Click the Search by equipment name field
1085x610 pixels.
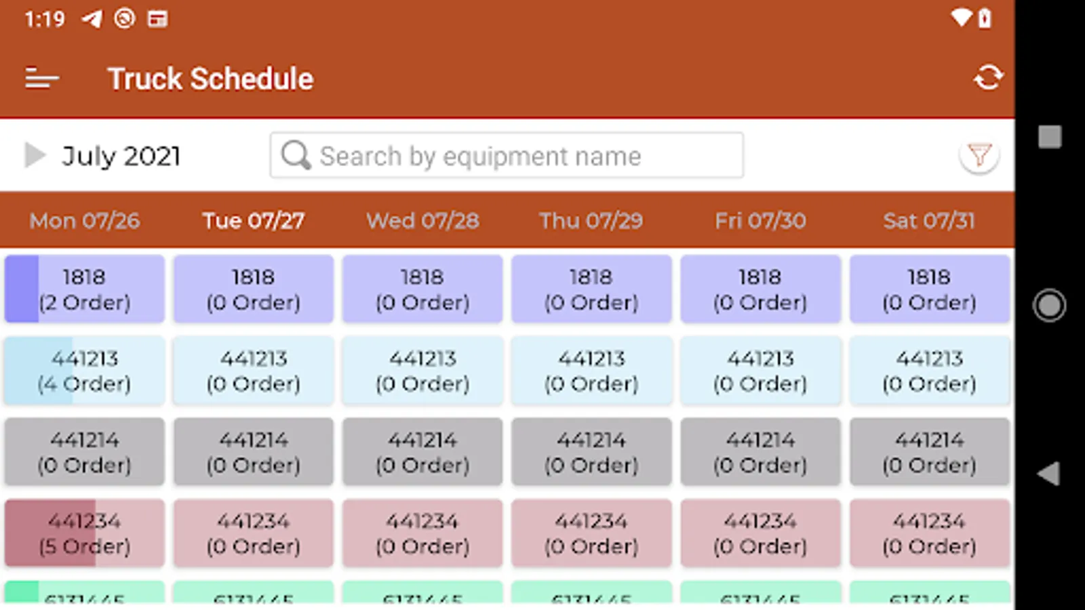[507, 155]
